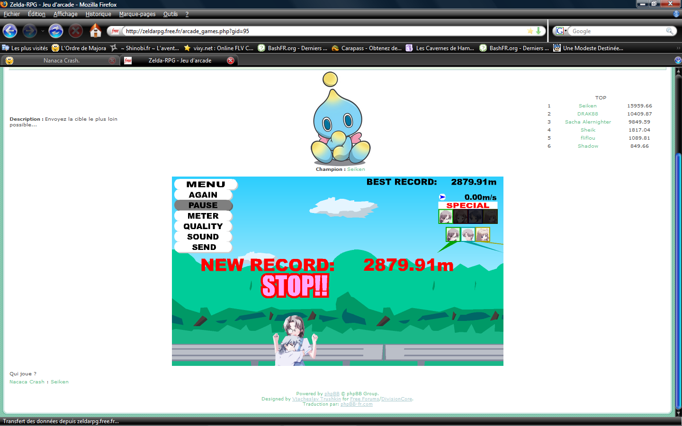The height and width of the screenshot is (426, 682).
Task: Open the Fichier menu
Action: [12, 14]
